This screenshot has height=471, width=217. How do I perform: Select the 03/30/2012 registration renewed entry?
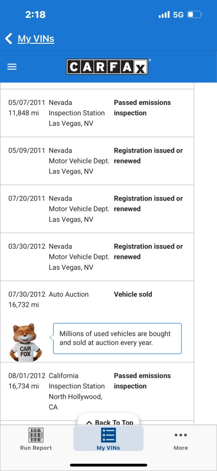[97, 257]
